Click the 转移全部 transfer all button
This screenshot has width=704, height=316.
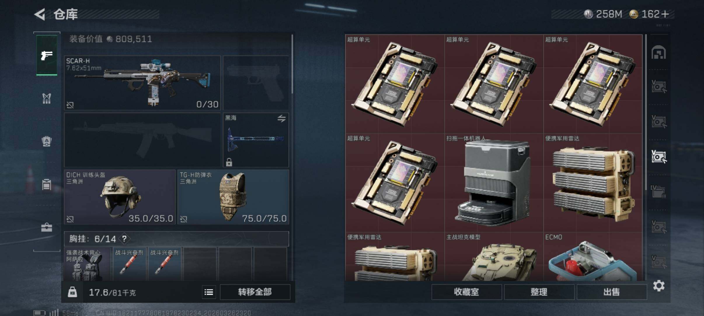(x=255, y=292)
